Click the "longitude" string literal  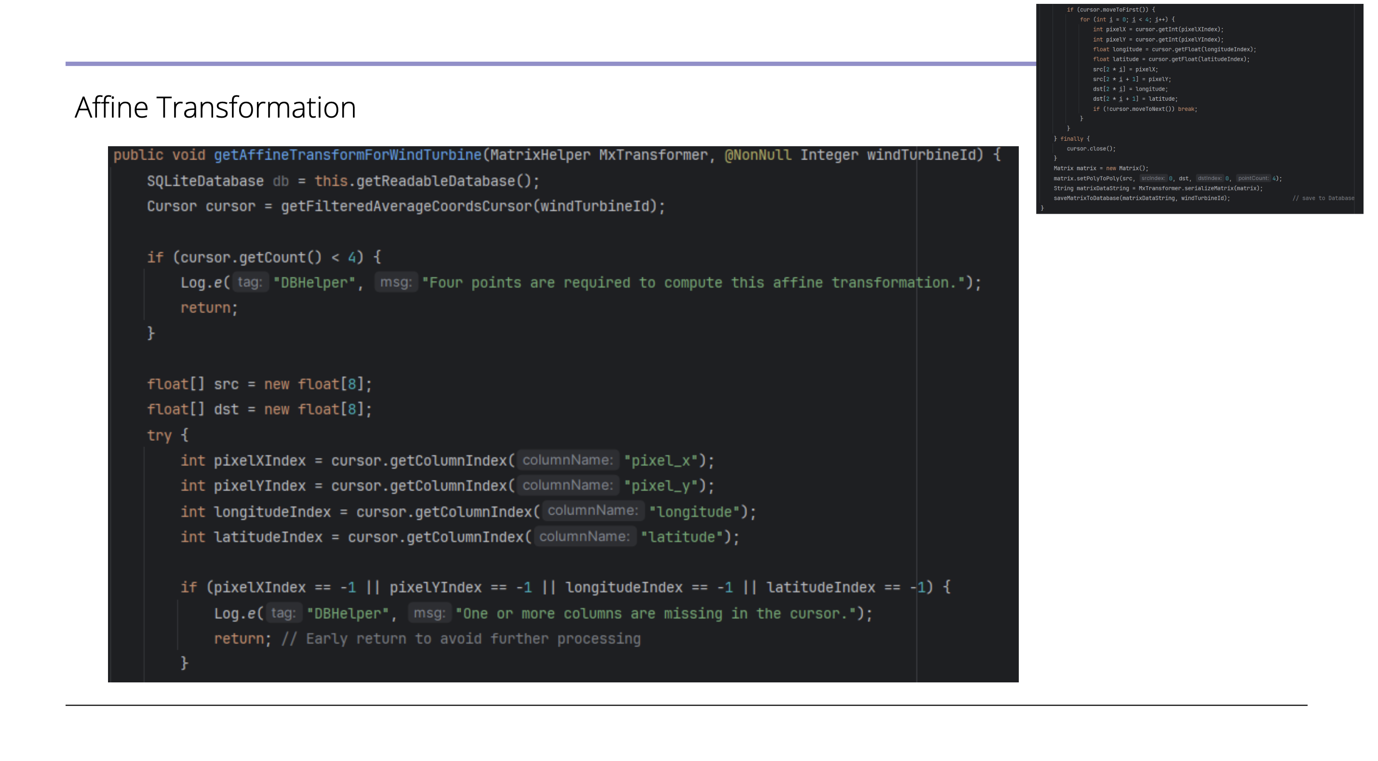coord(694,512)
